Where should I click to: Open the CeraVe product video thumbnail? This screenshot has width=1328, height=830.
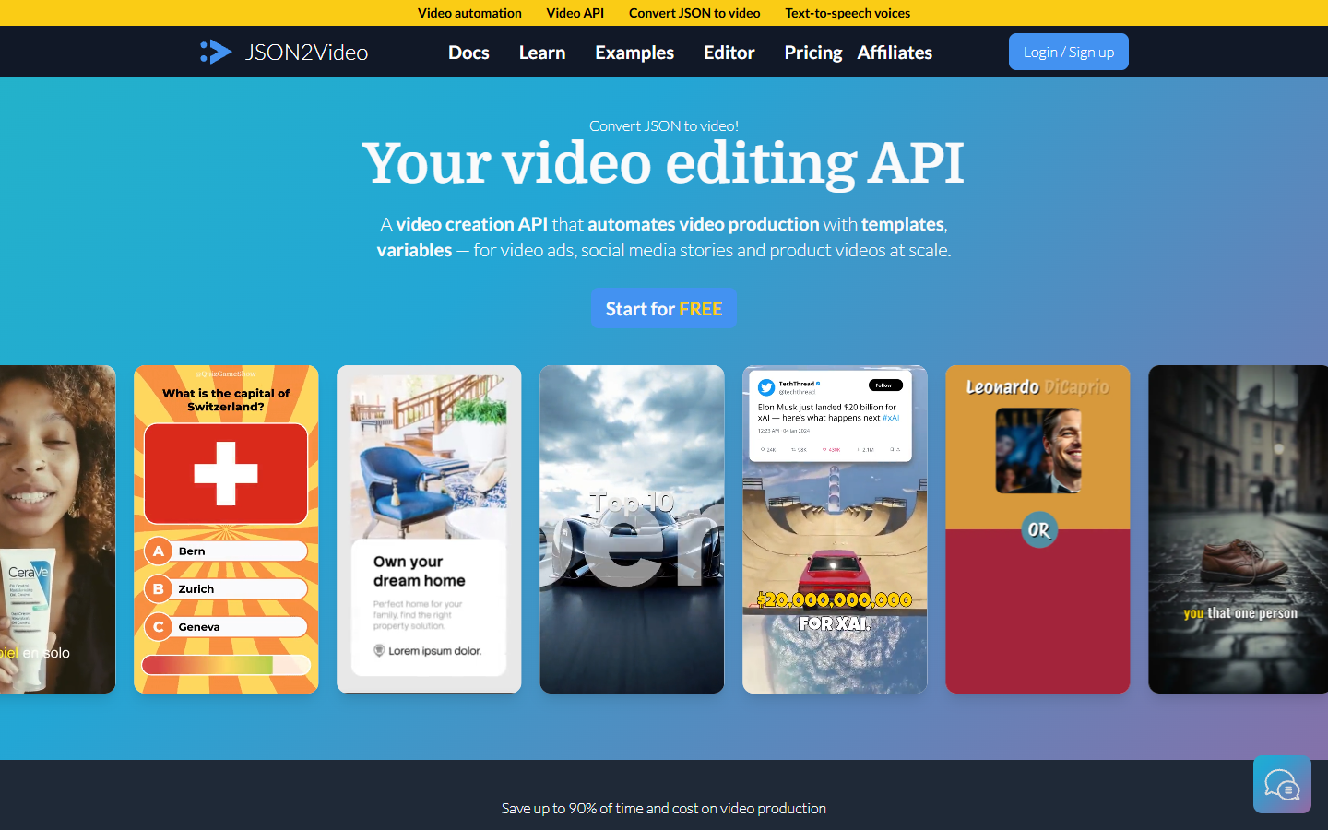(57, 529)
